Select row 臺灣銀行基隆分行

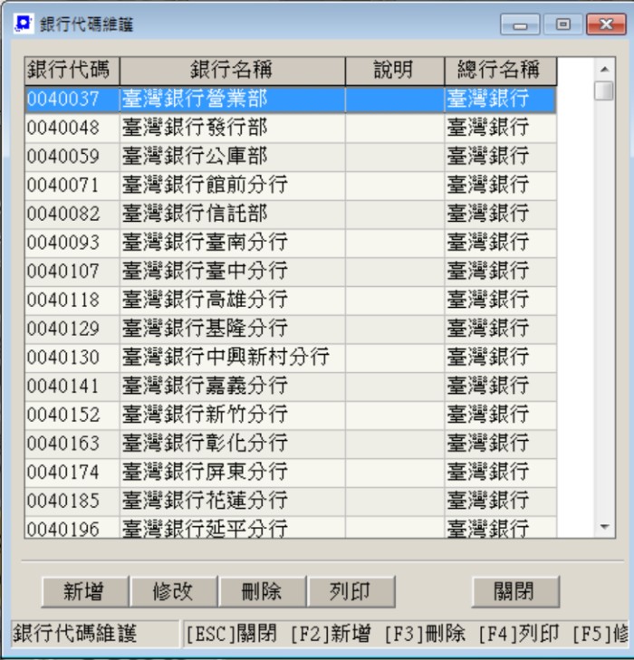tap(291, 329)
